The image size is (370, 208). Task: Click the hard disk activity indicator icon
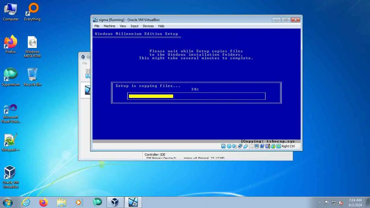[x=223, y=146]
